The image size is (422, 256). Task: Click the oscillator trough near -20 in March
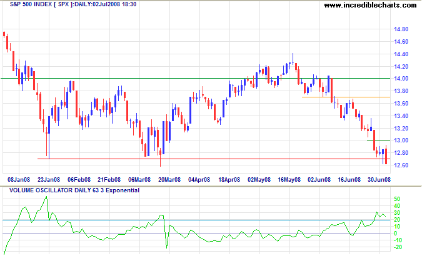(x=166, y=247)
